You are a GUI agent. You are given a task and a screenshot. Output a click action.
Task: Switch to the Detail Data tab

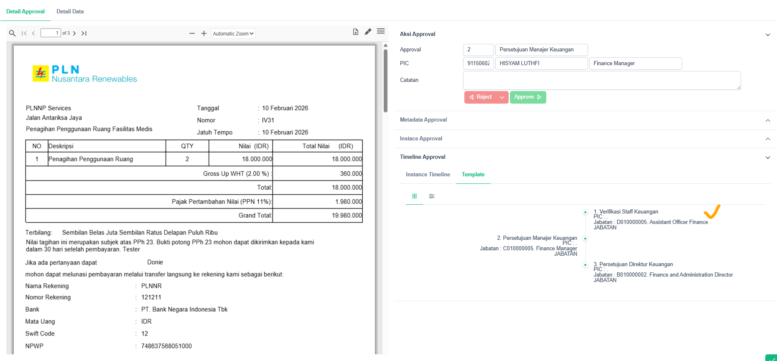pos(70,12)
